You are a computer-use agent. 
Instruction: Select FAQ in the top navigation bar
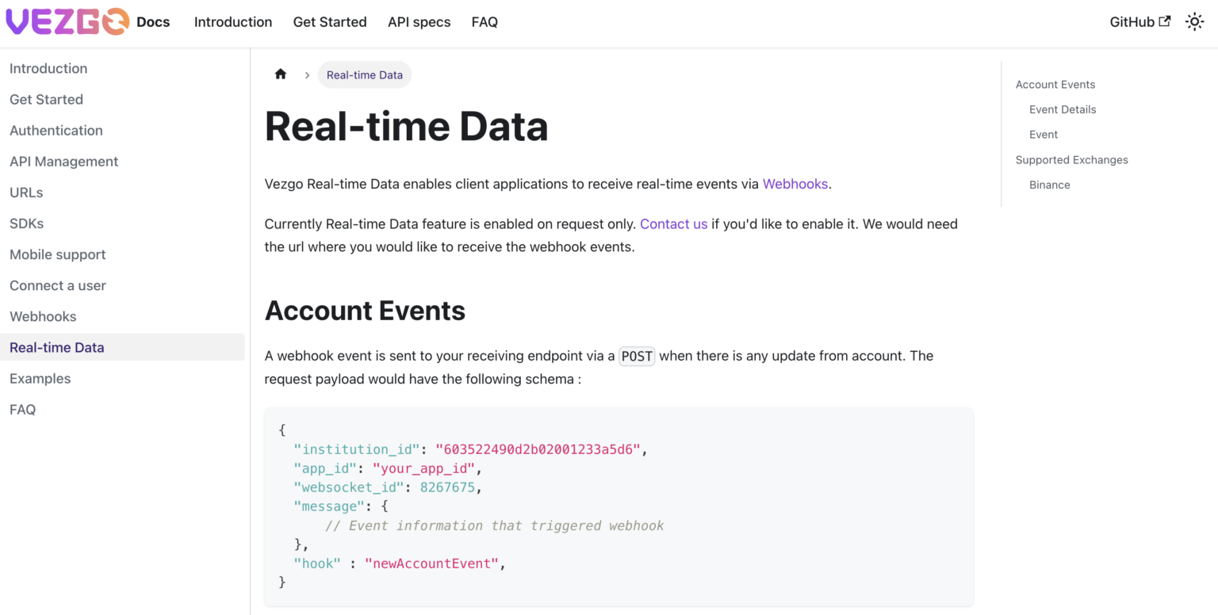coord(485,21)
